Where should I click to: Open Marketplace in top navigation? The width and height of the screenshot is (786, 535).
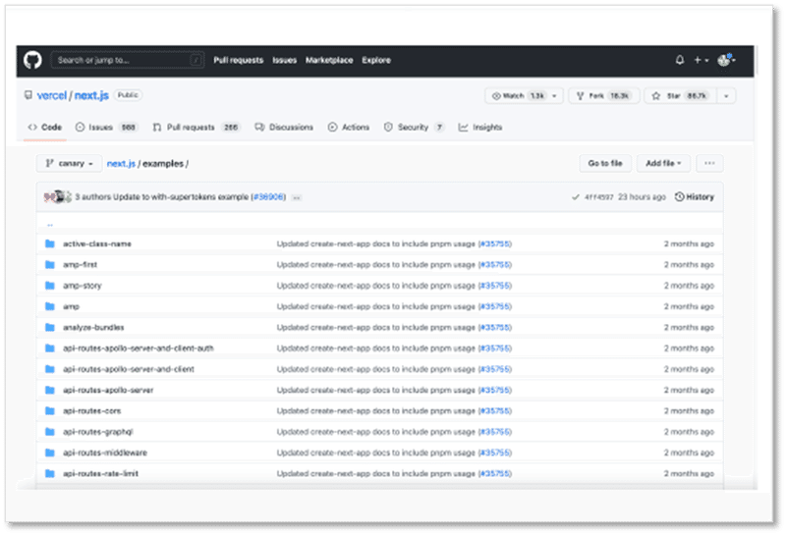(x=329, y=60)
